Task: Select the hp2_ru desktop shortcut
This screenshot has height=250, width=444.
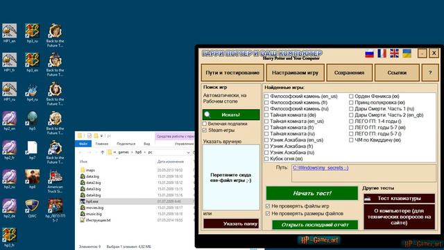Action: tap(9, 179)
